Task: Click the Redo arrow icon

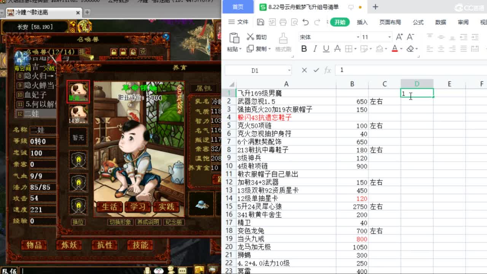Action: point(317,22)
